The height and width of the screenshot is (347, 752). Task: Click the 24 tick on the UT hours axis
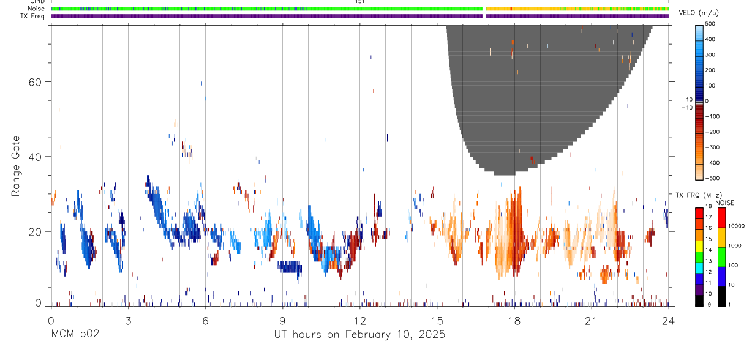[669, 321]
